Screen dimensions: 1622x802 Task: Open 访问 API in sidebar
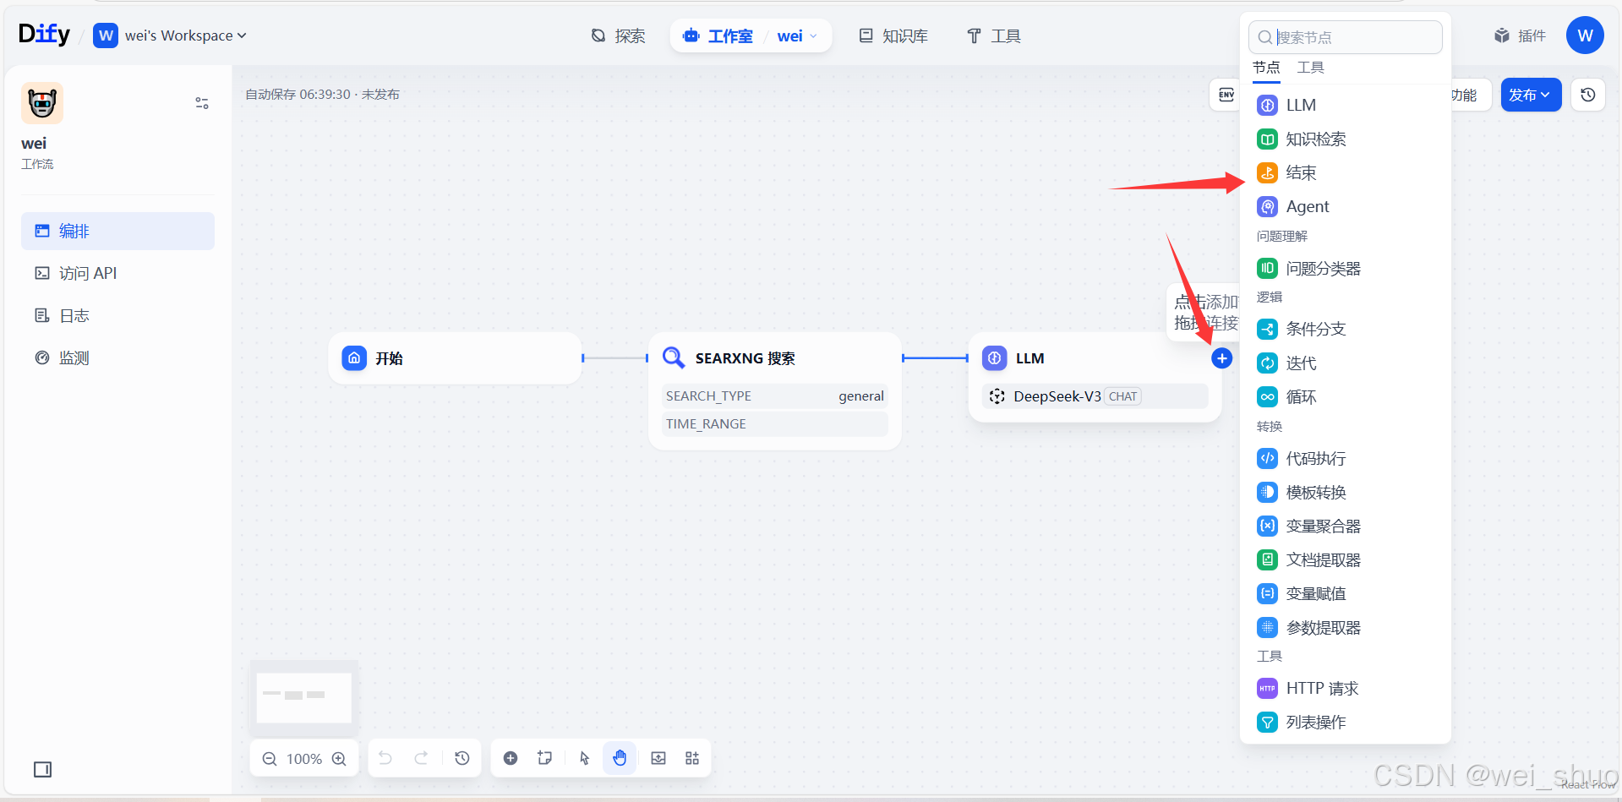[117, 273]
